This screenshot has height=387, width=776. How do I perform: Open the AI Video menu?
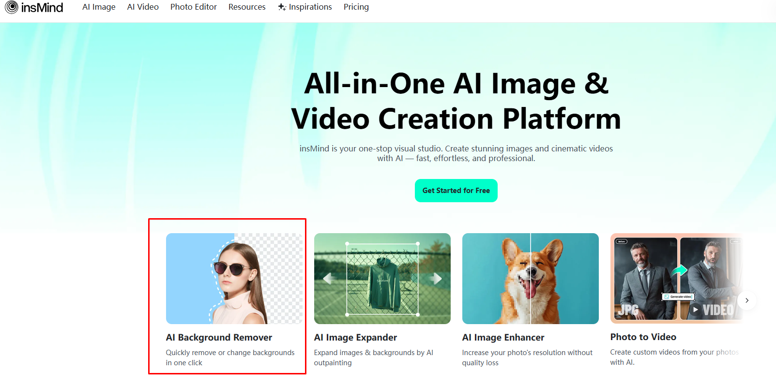[143, 7]
